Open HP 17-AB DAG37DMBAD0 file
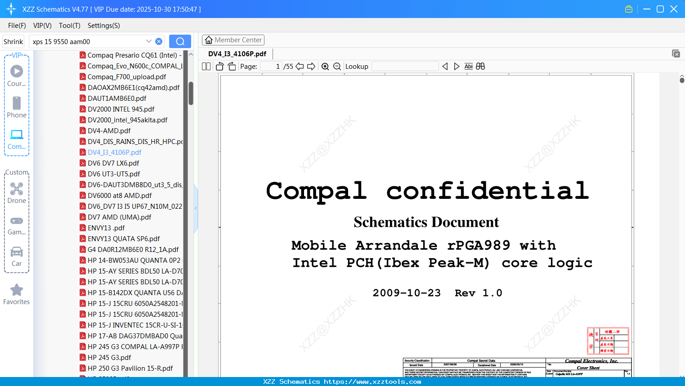Image resolution: width=685 pixels, height=386 pixels. pos(131,336)
